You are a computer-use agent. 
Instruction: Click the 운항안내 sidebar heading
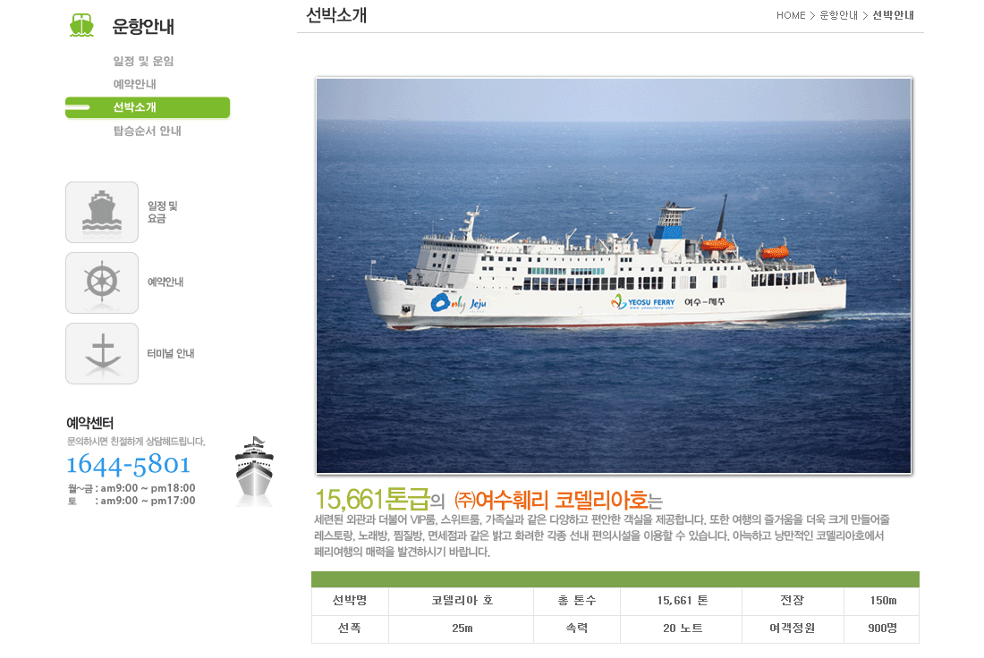pos(143,26)
